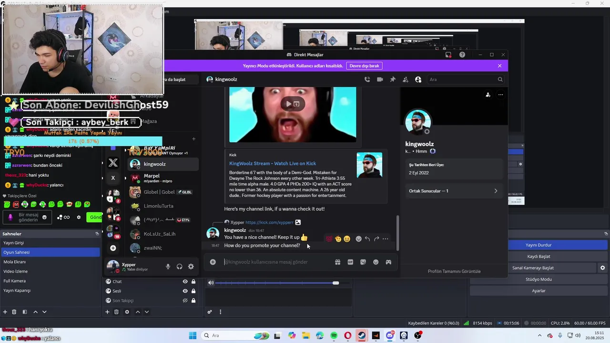Toggle Discord microphone mute
The width and height of the screenshot is (610, 343).
pyautogui.click(x=168, y=267)
